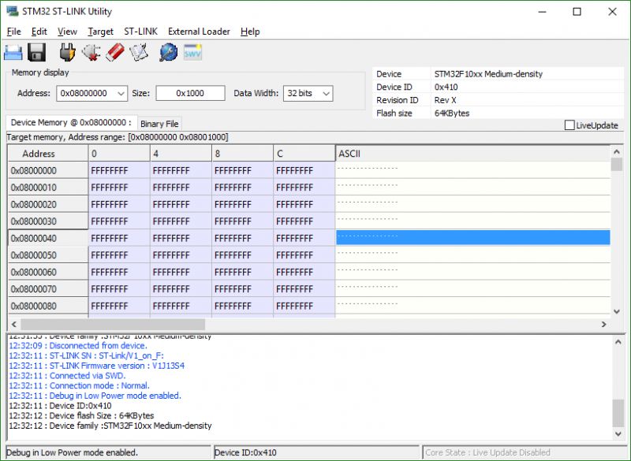Click the Size input field

(189, 93)
